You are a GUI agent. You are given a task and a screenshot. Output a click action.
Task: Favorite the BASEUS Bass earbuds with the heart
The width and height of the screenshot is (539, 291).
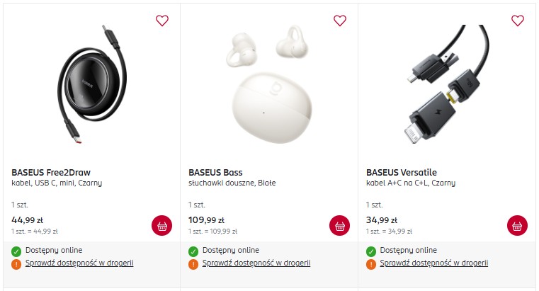pyautogui.click(x=340, y=21)
